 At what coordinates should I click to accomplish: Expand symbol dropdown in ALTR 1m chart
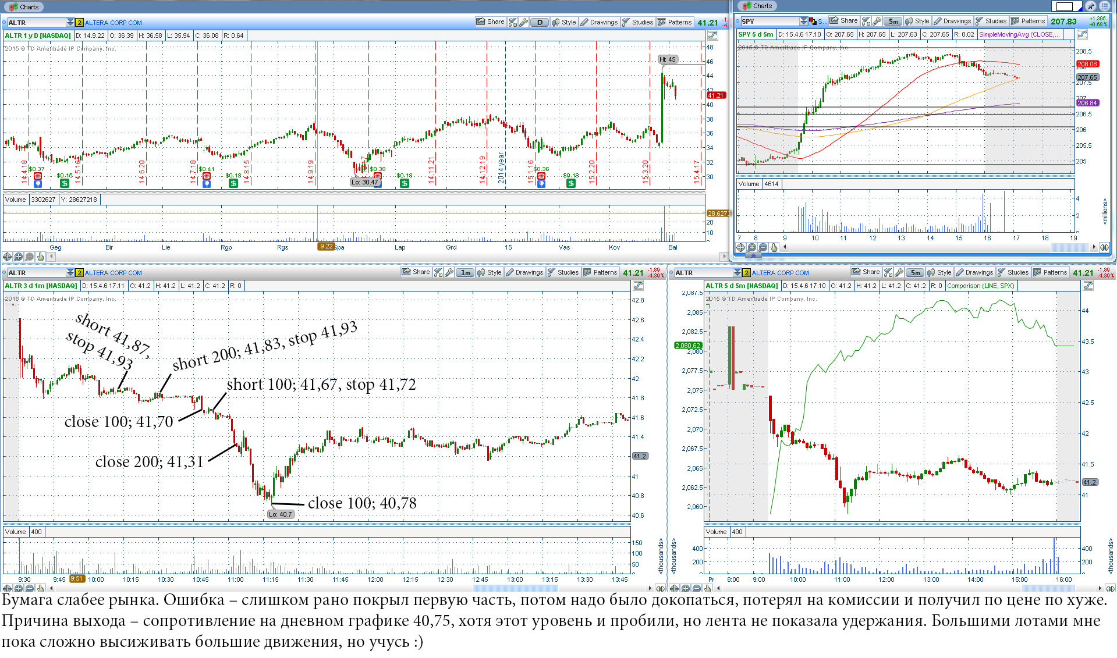[x=70, y=272]
